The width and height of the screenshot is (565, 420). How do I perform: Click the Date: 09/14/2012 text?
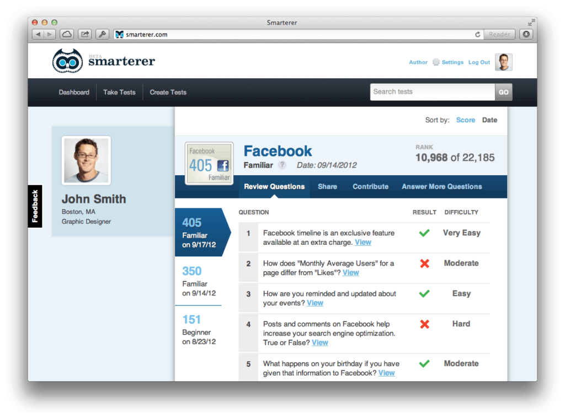click(x=327, y=165)
